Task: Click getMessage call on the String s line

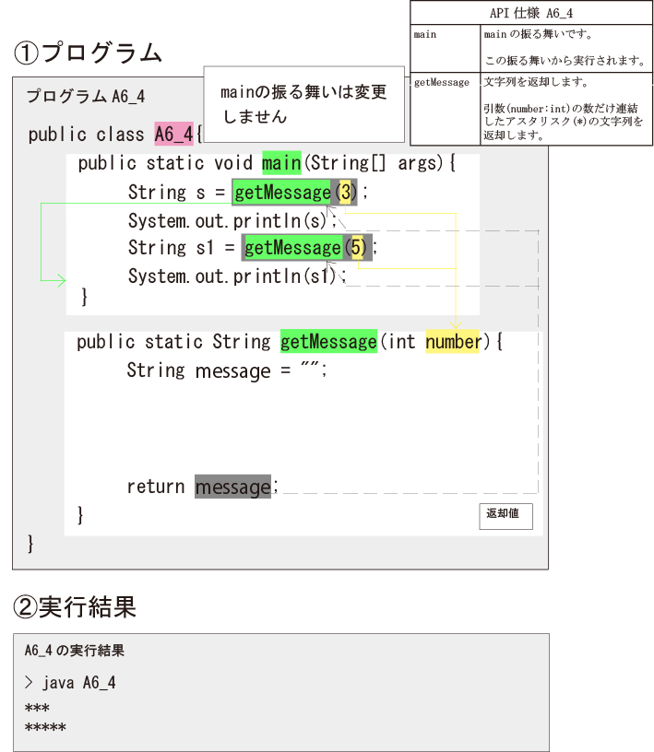Action: [x=281, y=192]
